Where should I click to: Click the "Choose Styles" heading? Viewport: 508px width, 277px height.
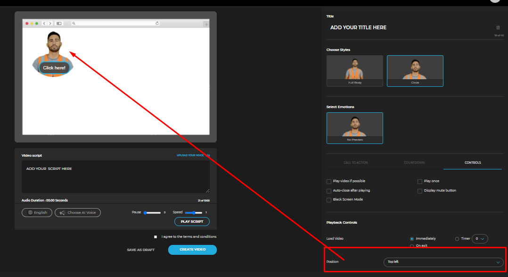tap(338, 50)
